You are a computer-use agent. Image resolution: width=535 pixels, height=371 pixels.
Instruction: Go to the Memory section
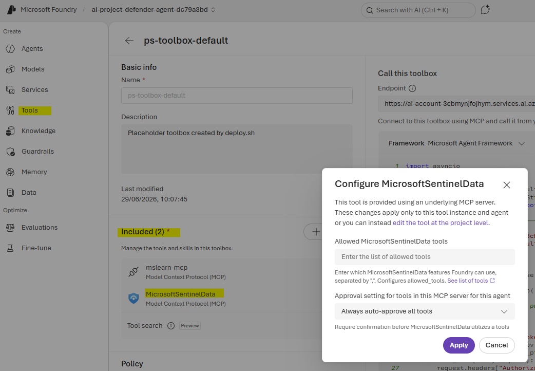click(x=34, y=172)
